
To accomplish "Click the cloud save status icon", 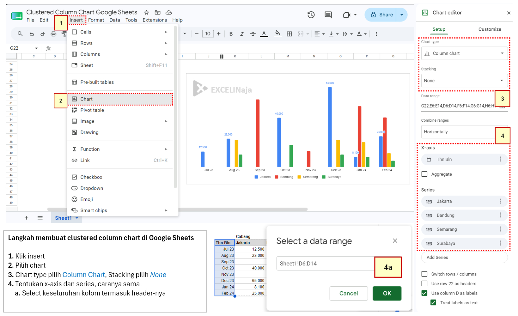I will [x=169, y=12].
